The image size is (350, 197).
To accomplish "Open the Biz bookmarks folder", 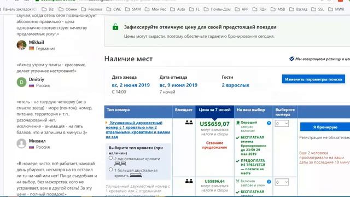I will (48, 9).
